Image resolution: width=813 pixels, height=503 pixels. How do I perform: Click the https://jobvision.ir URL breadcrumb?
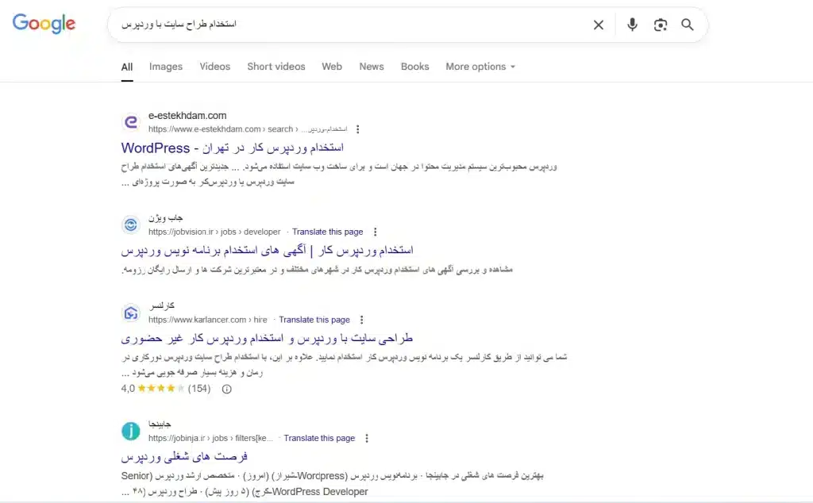[x=214, y=232]
